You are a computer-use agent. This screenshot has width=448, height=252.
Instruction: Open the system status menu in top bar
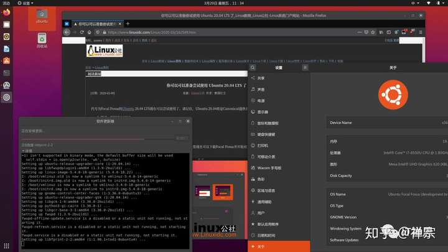tap(436, 3)
